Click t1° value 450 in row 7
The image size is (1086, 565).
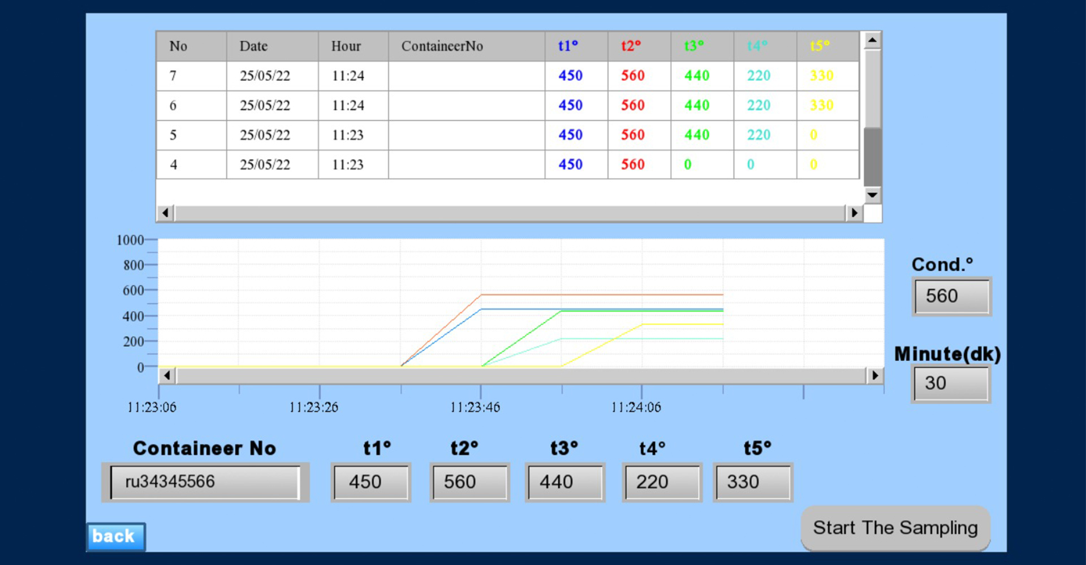576,76
